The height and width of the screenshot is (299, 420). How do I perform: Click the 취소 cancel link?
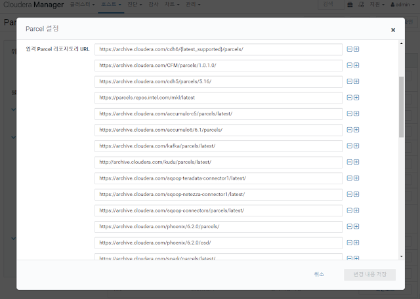click(x=319, y=274)
